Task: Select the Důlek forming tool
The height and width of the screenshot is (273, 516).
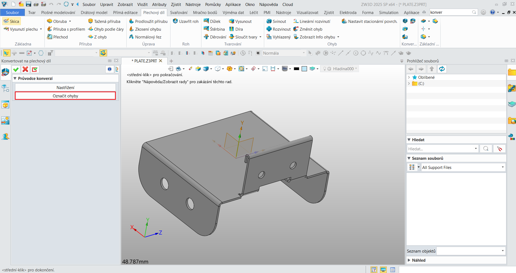Action: click(212, 21)
